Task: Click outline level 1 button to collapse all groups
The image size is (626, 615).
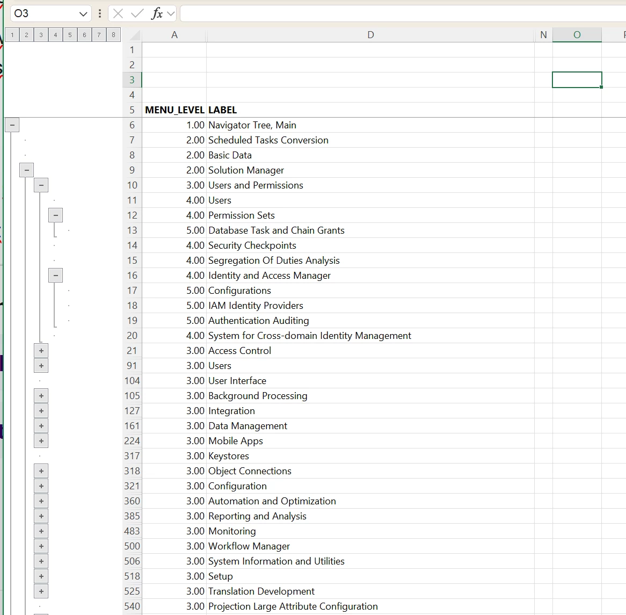Action: point(12,34)
